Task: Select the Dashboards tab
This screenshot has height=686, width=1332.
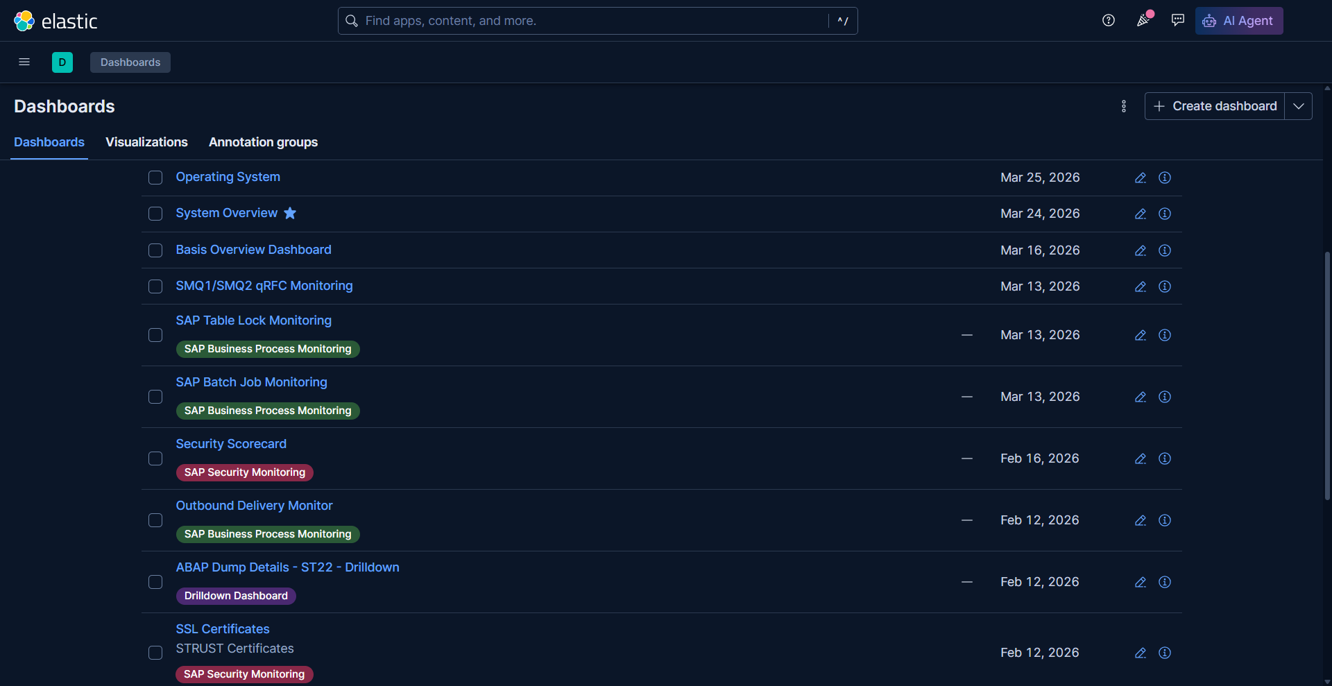Action: pos(49,142)
